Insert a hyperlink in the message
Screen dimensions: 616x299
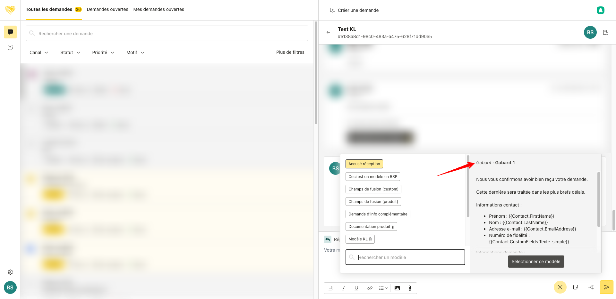tap(370, 288)
